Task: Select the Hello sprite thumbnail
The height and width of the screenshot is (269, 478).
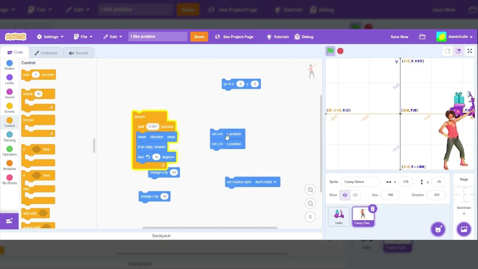Action: tap(339, 216)
